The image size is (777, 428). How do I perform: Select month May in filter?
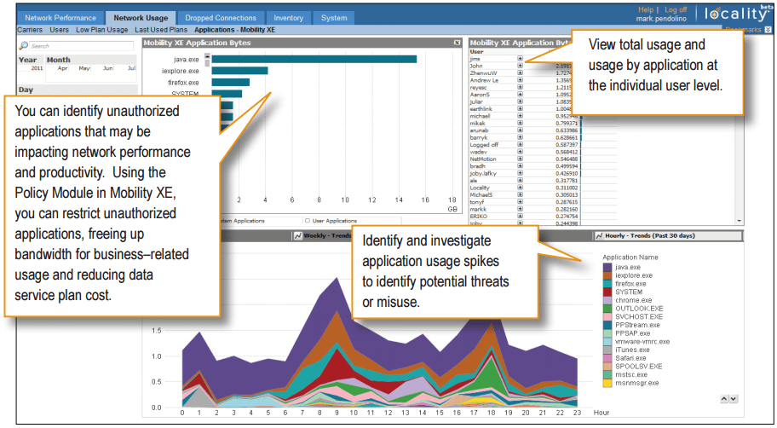(x=84, y=68)
